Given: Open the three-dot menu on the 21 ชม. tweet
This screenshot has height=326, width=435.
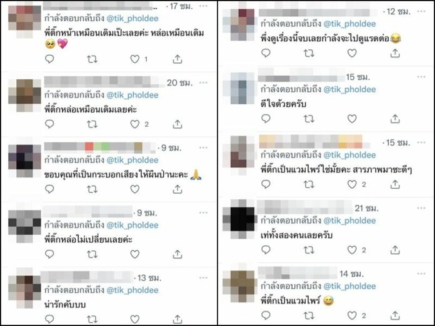Looking at the screenshot, I should pyautogui.click(x=421, y=208).
